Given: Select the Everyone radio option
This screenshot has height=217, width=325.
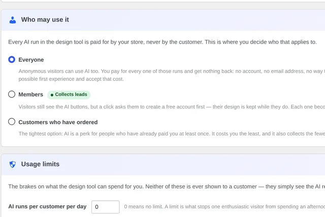Looking at the screenshot, I should (x=12, y=59).
